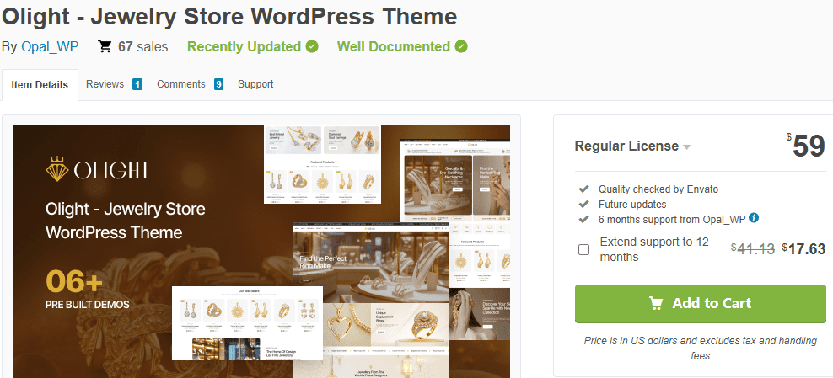The image size is (833, 378).
Task: Click the shopping cart sales icon
Action: pos(105,46)
